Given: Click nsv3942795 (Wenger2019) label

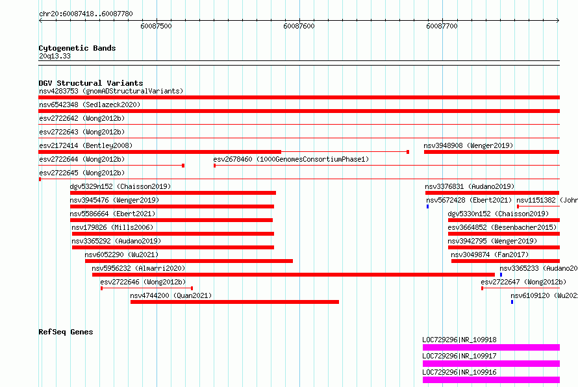Looking at the screenshot, I should pos(492,241).
